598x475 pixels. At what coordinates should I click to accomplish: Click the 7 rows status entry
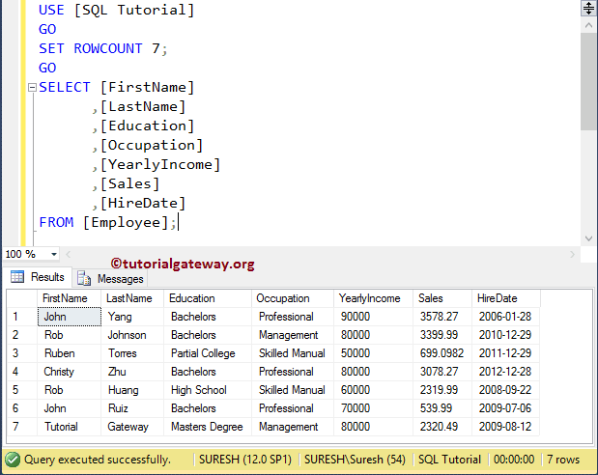pos(563,460)
